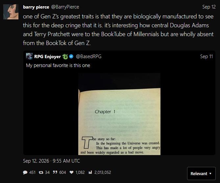Click the quote marks icon
This screenshot has width=220, height=183.
click(x=55, y=172)
